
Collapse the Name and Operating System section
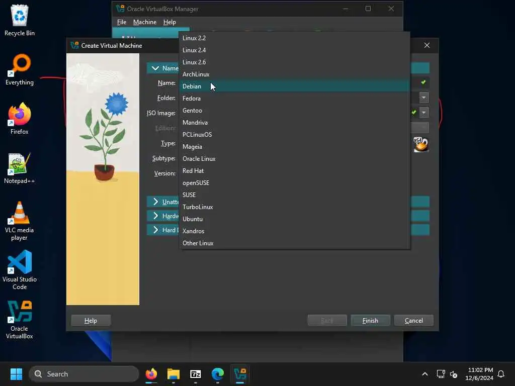tap(155, 68)
